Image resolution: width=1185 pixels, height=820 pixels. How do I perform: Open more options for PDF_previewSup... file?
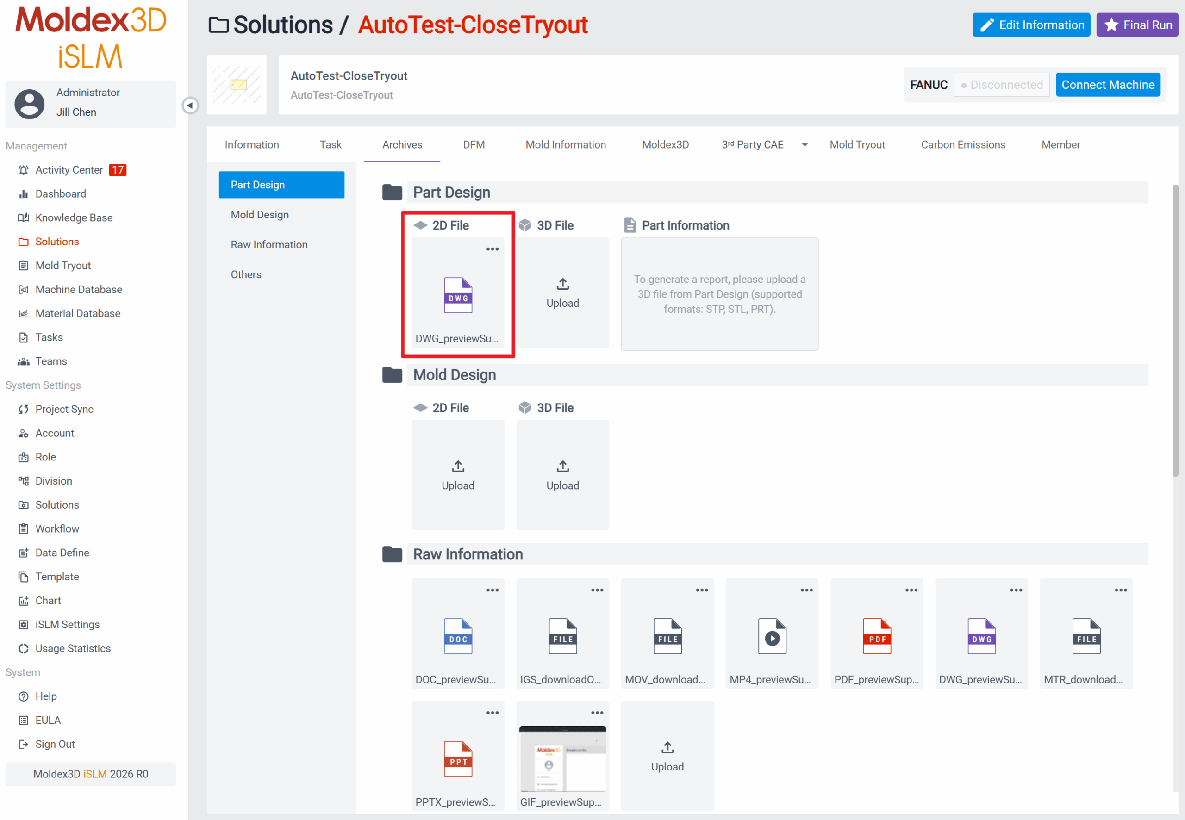click(911, 590)
